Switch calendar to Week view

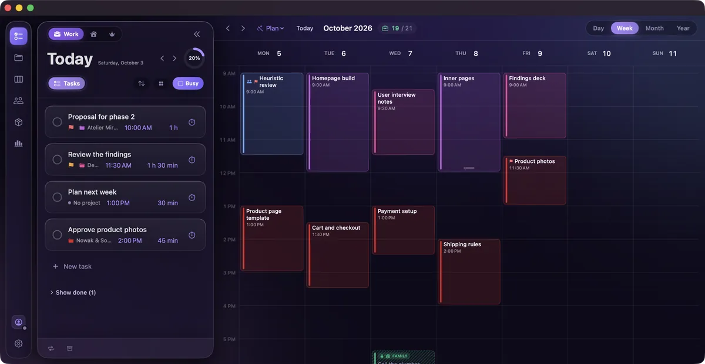[x=625, y=28]
